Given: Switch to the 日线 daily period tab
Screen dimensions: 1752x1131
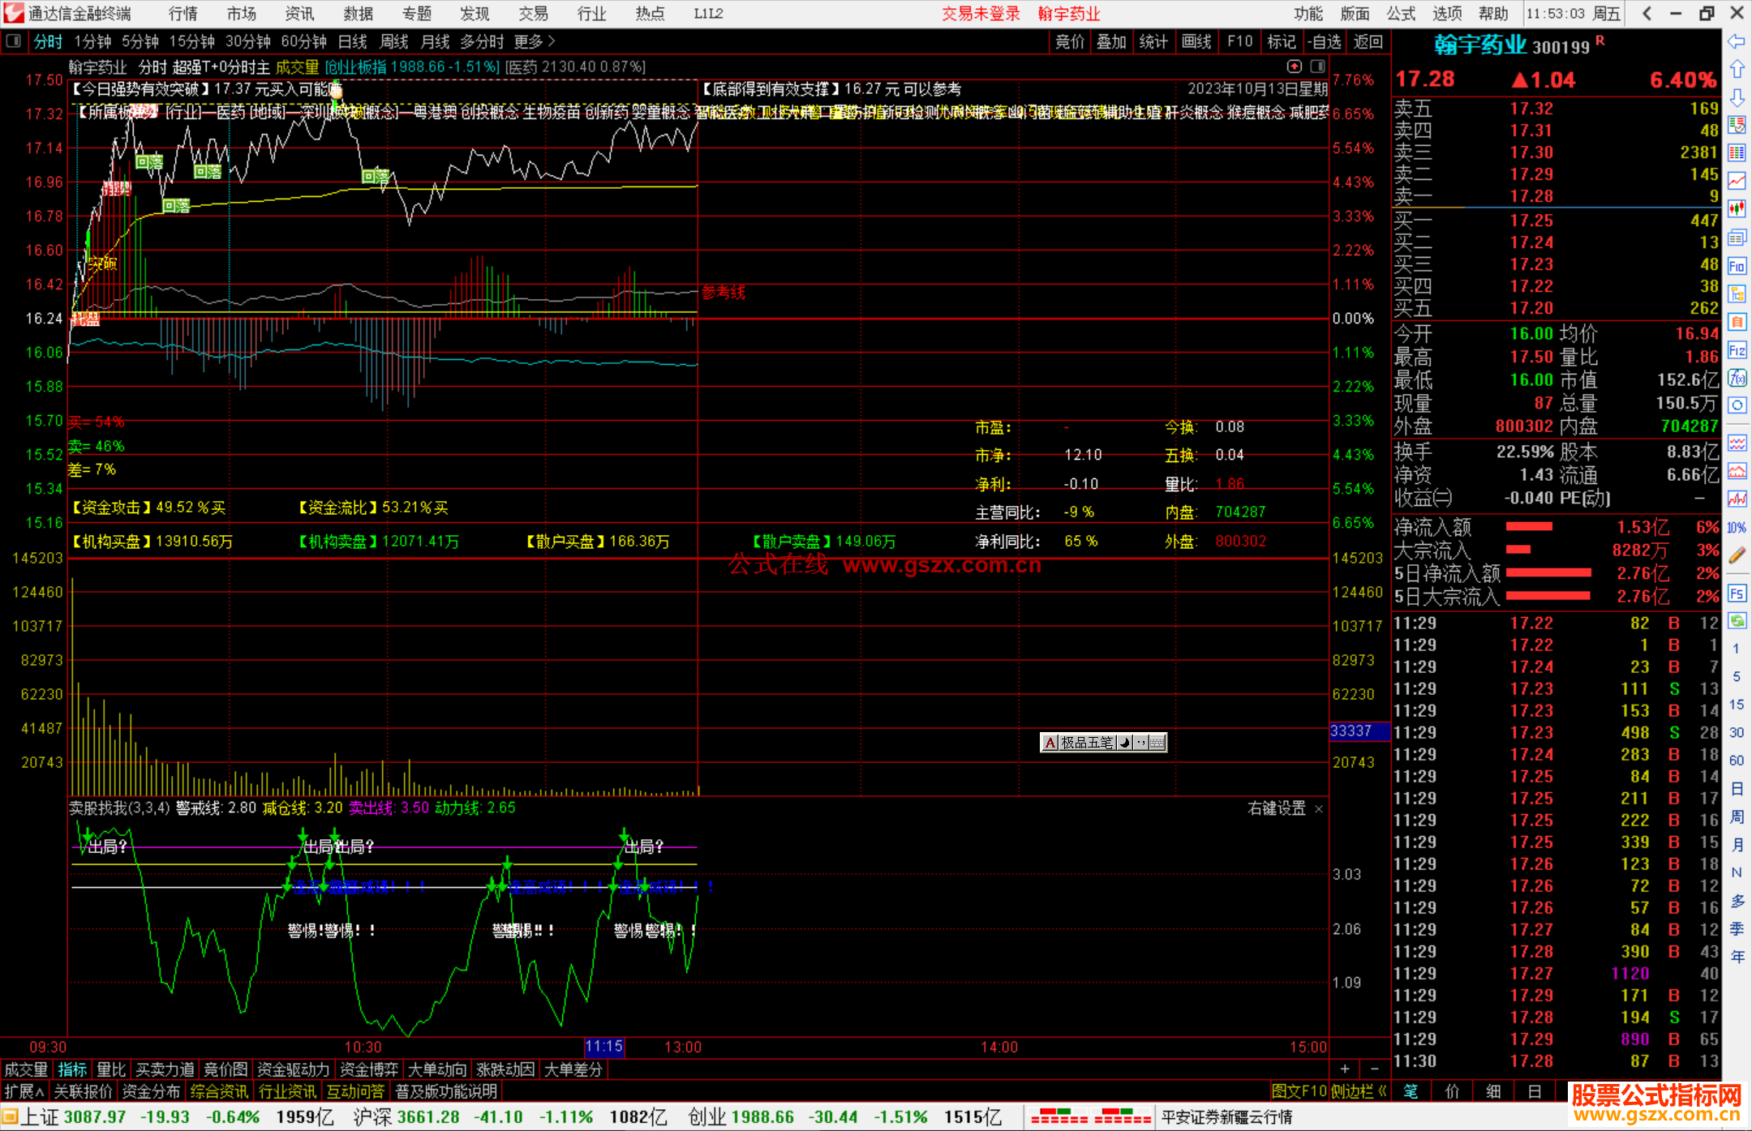Looking at the screenshot, I should click(x=352, y=41).
